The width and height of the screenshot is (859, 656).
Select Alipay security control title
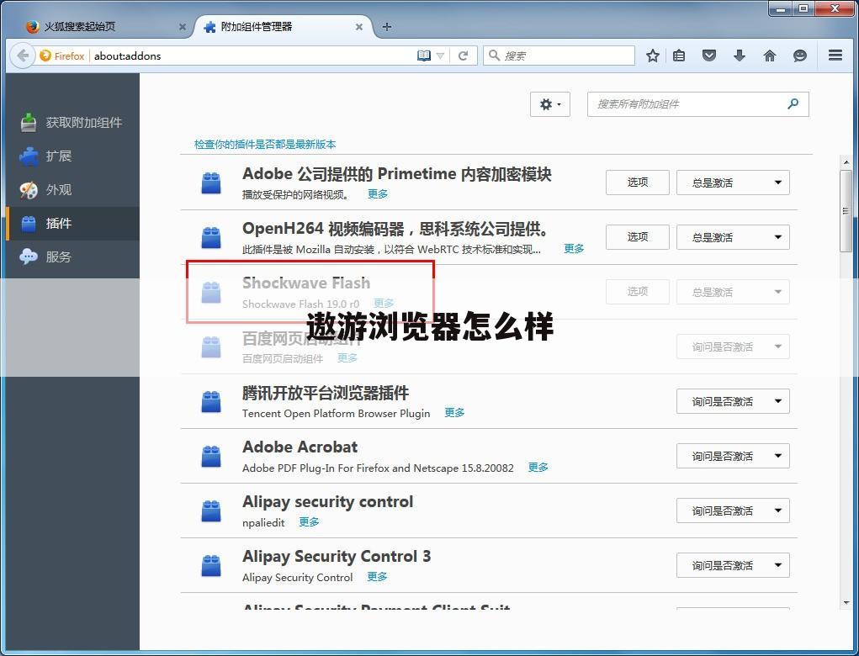tap(327, 502)
